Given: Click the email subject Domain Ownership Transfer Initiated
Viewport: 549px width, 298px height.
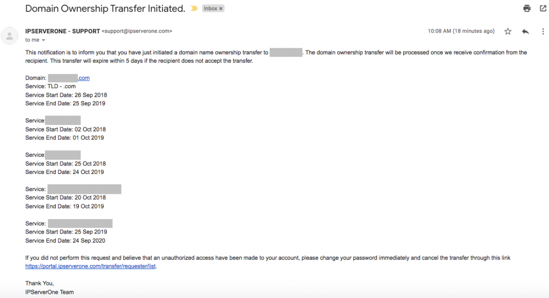Looking at the screenshot, I should 105,9.
